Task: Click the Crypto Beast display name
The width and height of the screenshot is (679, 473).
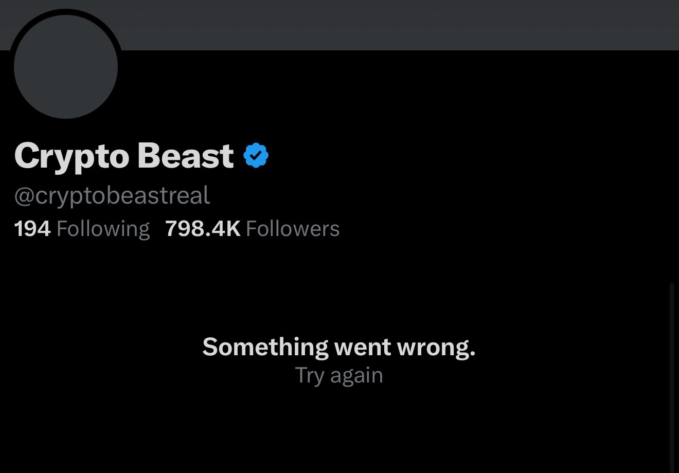Action: coord(124,156)
